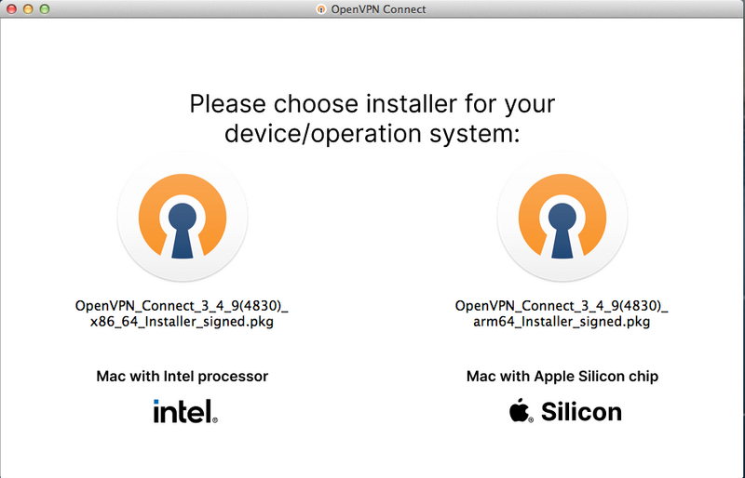Select file name OpenVPN_Connect_3_4_9(4830)_arm64_Installer_signed.pkg

[562, 313]
